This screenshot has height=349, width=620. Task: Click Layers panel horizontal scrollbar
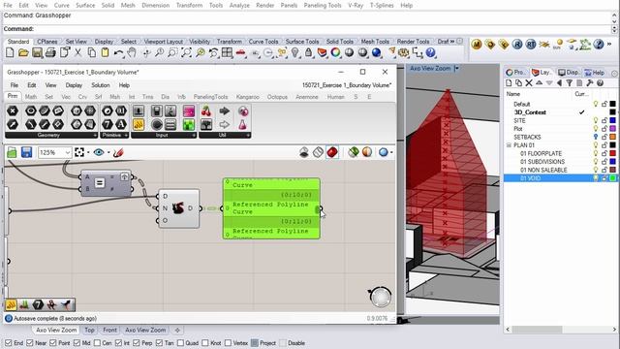pyautogui.click(x=537, y=330)
